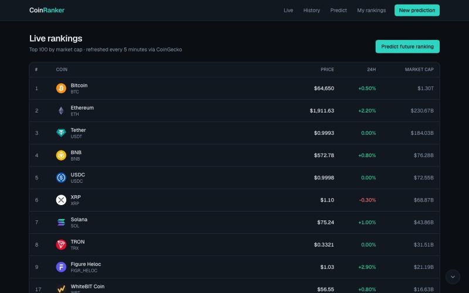Open the History nav item
The image size is (469, 293).
tap(312, 10)
